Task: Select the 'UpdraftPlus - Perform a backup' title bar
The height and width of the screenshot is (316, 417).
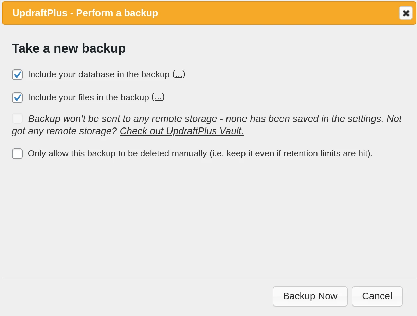Action: pos(85,13)
